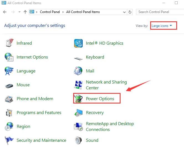Open the Mouse settings icon
Viewport: 184px width, 149px height.
(9, 85)
